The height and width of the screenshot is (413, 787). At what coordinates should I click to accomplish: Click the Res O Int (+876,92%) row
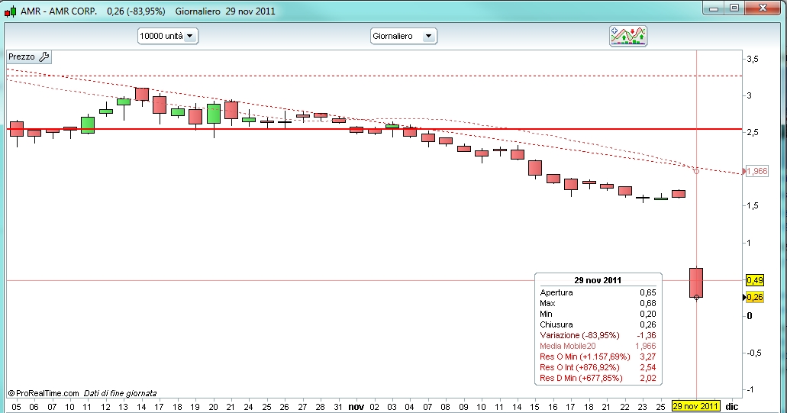(598, 367)
